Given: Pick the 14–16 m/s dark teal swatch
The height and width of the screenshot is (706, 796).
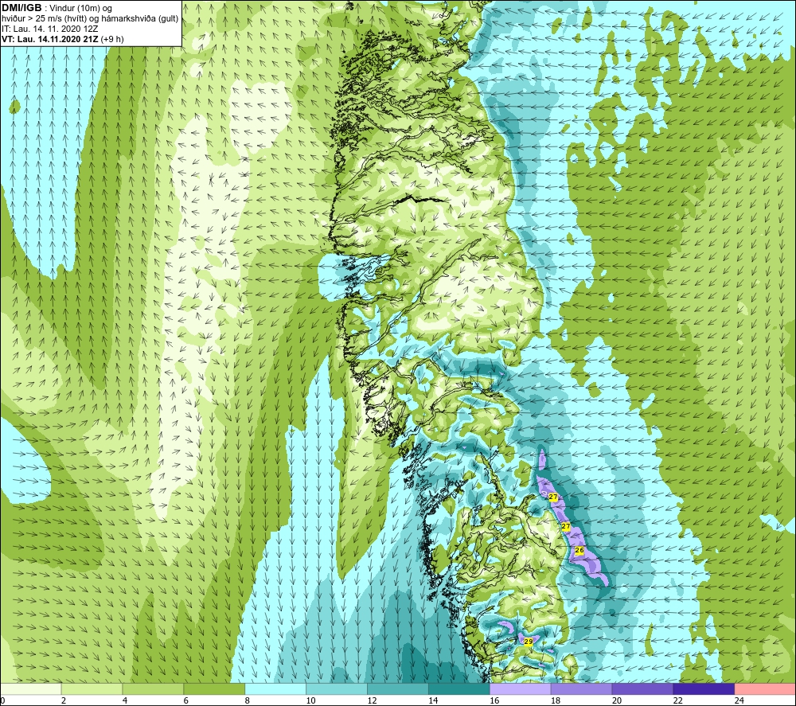Looking at the screenshot, I should [459, 688].
